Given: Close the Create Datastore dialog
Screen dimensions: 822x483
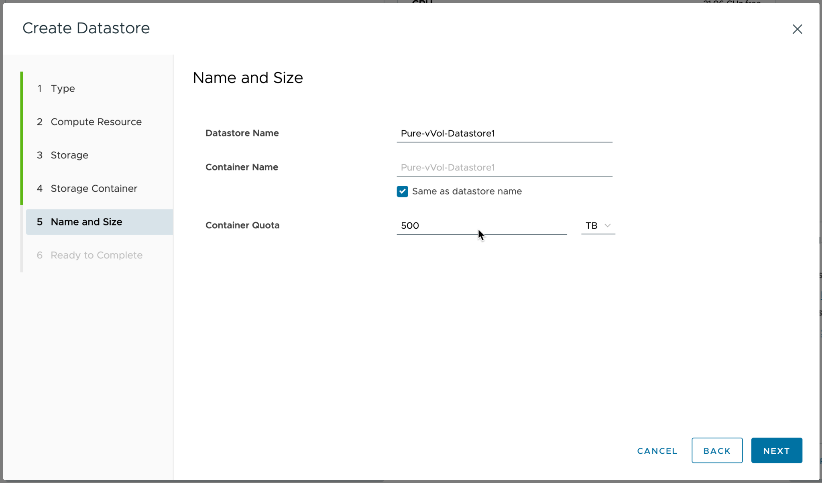Looking at the screenshot, I should [797, 29].
